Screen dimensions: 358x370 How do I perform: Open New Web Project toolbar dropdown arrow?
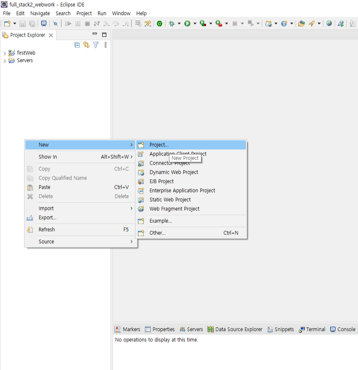(276, 23)
